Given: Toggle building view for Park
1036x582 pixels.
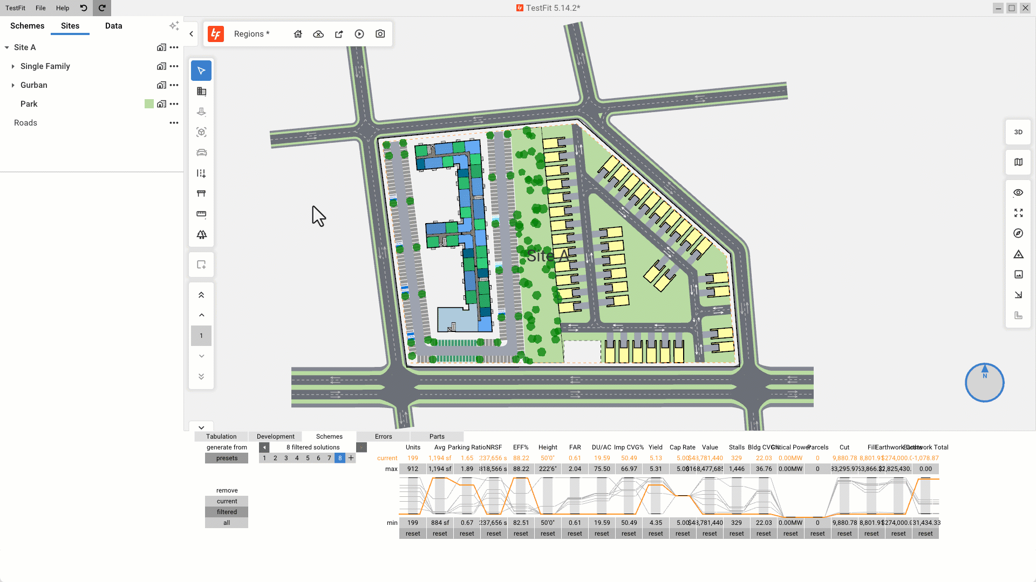Looking at the screenshot, I should coord(161,104).
